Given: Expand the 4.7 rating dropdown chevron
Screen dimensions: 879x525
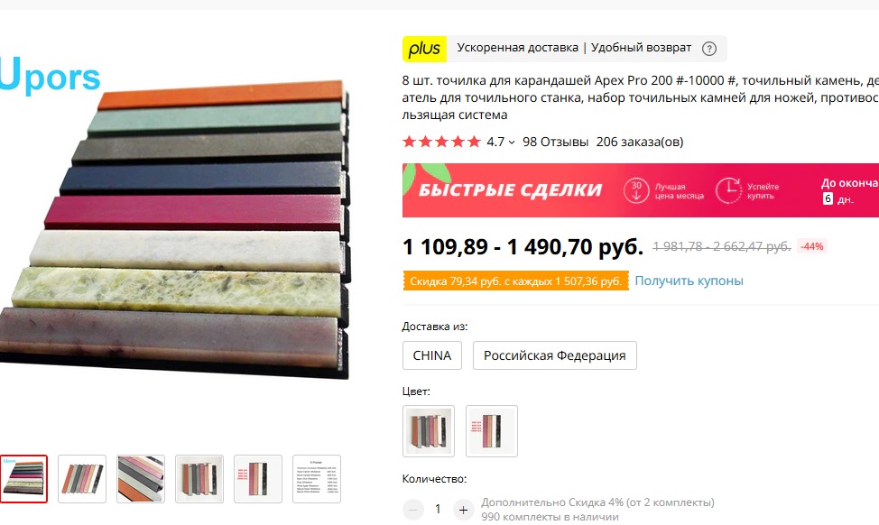Looking at the screenshot, I should [512, 143].
